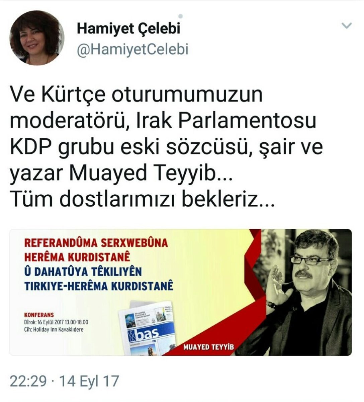Click the Hamiyet Çelebi display name

click(128, 29)
